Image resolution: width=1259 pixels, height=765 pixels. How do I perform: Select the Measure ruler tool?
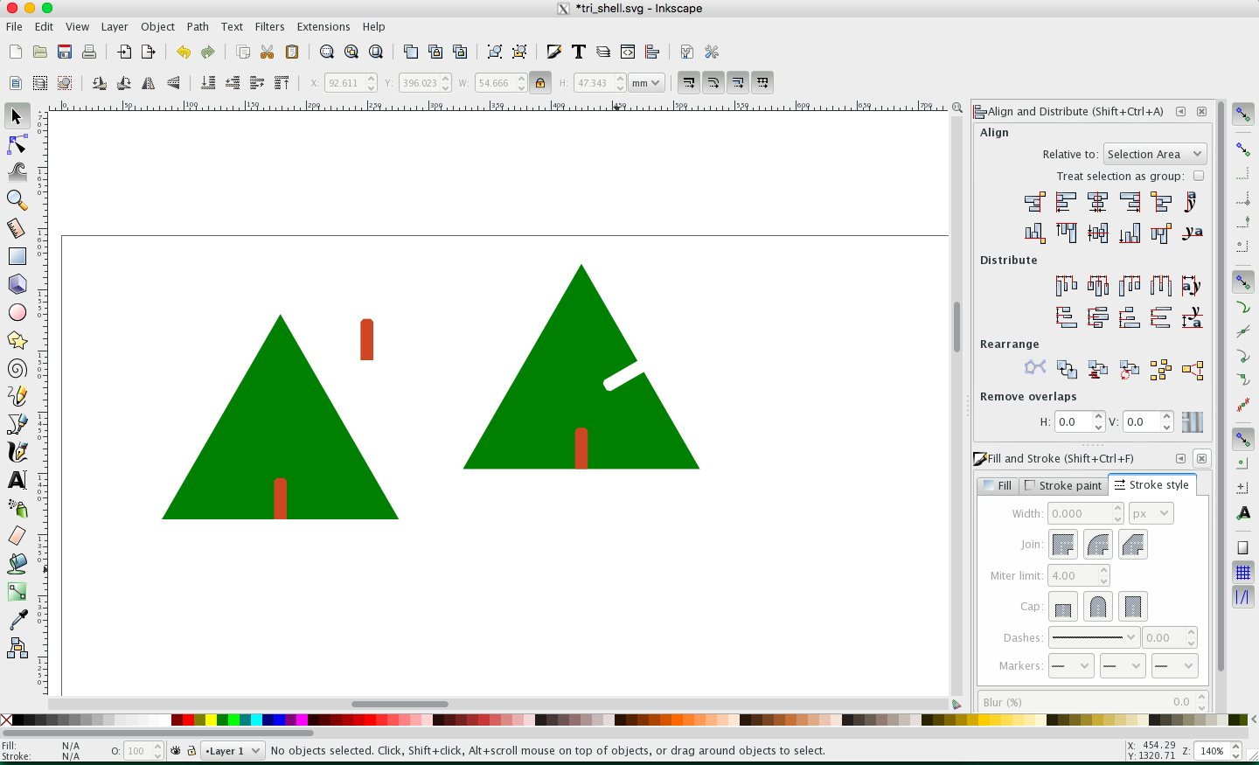17,228
